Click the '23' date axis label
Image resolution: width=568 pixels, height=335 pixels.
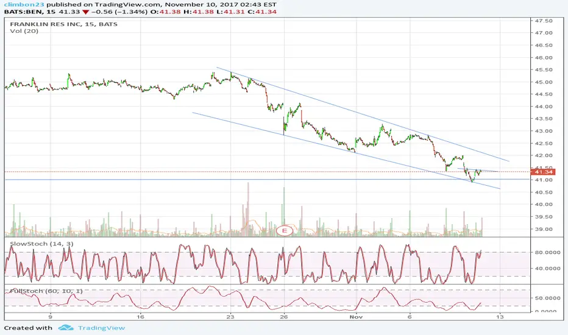tap(230, 317)
